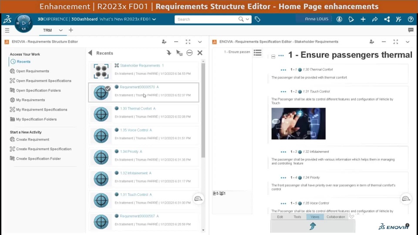Switch to the Collaboration action bar tab
Screen dimensions: 418x235
336,217
